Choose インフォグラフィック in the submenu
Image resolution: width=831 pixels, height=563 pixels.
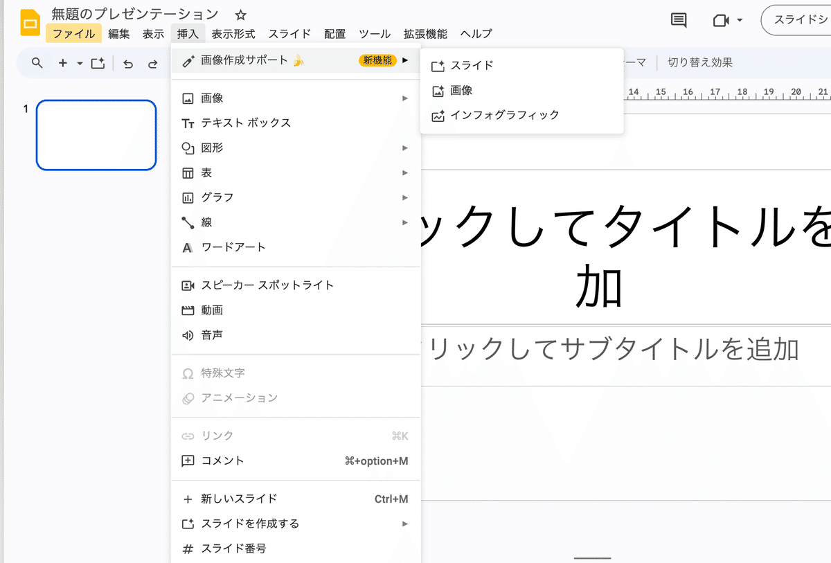point(504,115)
